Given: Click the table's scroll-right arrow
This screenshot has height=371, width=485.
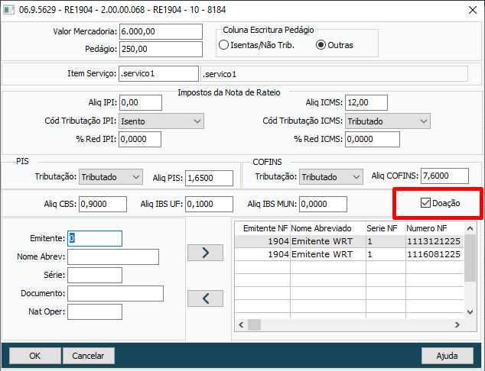Looking at the screenshot, I should point(457,324).
